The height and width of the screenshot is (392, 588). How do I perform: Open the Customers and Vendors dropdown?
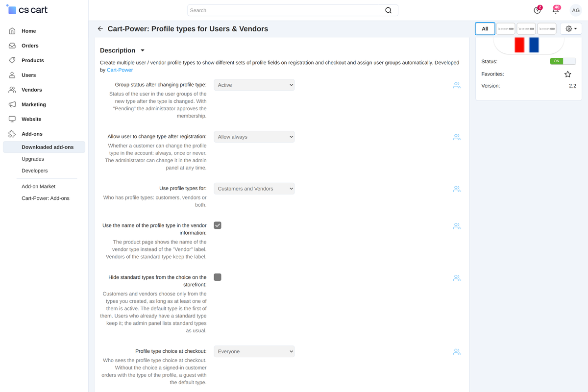coord(254,189)
